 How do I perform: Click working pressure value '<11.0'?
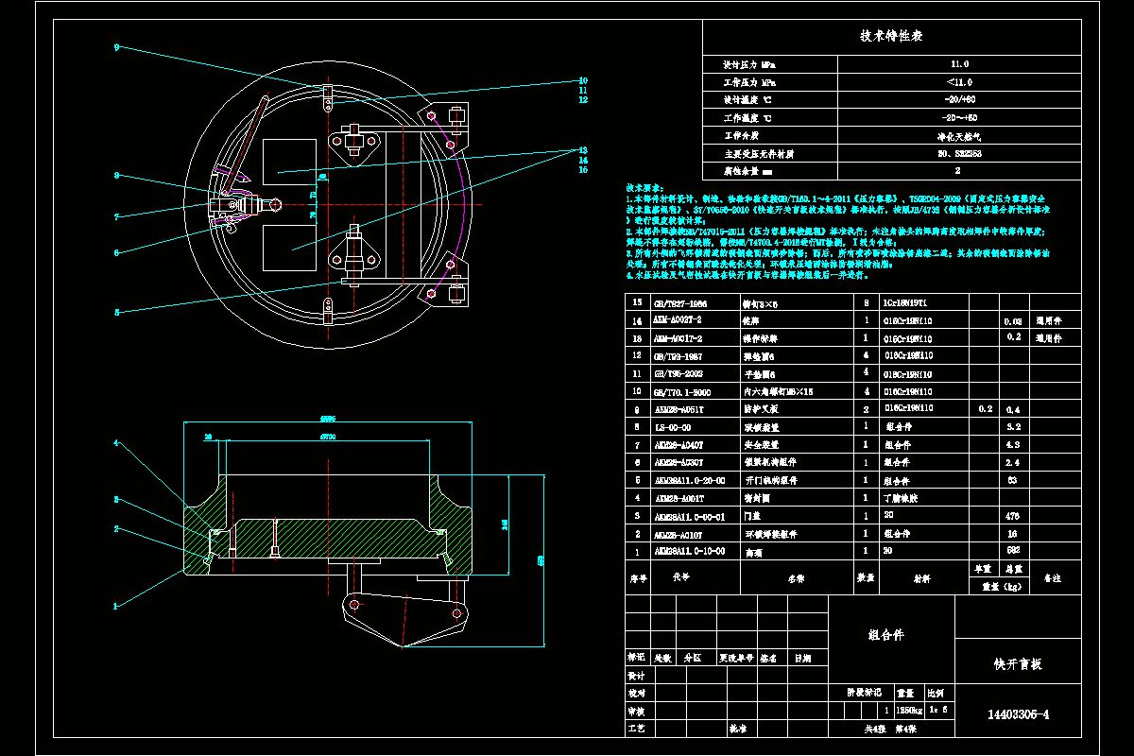click(x=959, y=82)
